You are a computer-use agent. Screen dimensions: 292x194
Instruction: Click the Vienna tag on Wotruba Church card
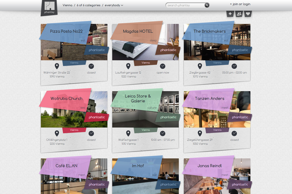[74, 130]
